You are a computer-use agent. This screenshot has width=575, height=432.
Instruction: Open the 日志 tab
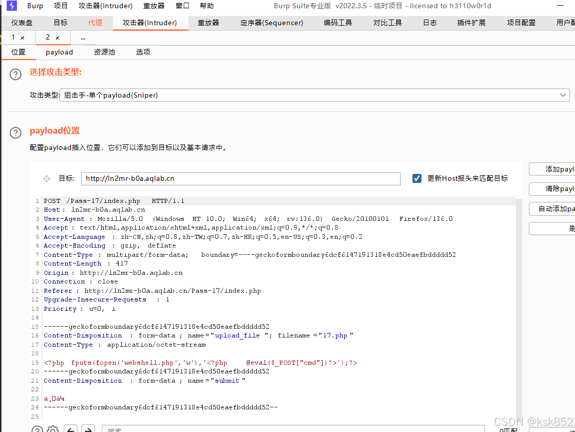coord(430,23)
